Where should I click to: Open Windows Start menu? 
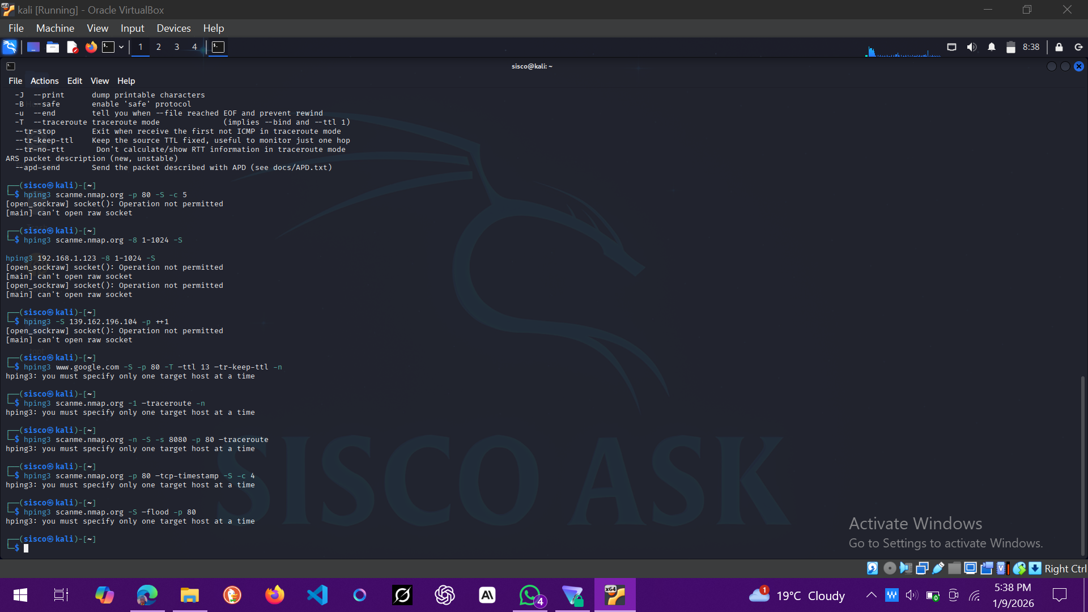click(x=20, y=595)
